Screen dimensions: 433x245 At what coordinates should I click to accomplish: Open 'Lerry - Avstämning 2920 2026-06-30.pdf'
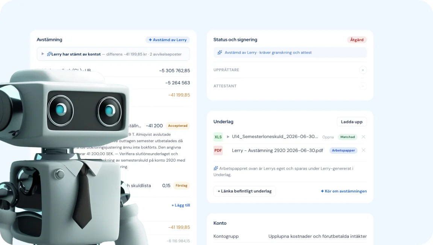tap(277, 150)
